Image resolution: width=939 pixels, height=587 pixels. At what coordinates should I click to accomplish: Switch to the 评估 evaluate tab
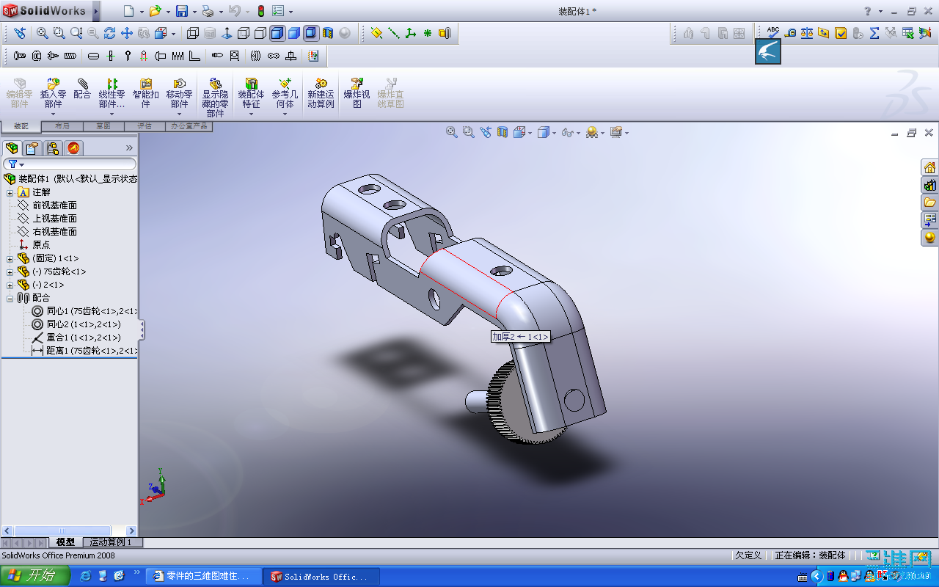[x=145, y=126]
